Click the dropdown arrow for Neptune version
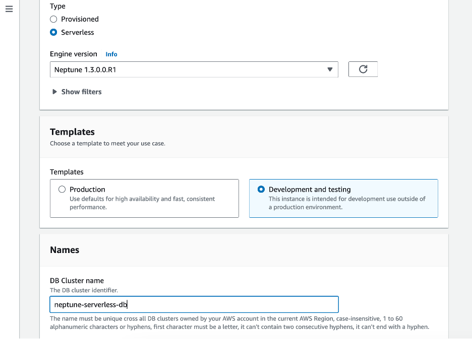This screenshot has width=472, height=339. (x=330, y=69)
